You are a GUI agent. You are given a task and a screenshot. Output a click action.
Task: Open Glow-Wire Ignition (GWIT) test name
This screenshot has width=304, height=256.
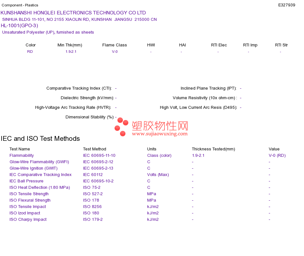34,168
